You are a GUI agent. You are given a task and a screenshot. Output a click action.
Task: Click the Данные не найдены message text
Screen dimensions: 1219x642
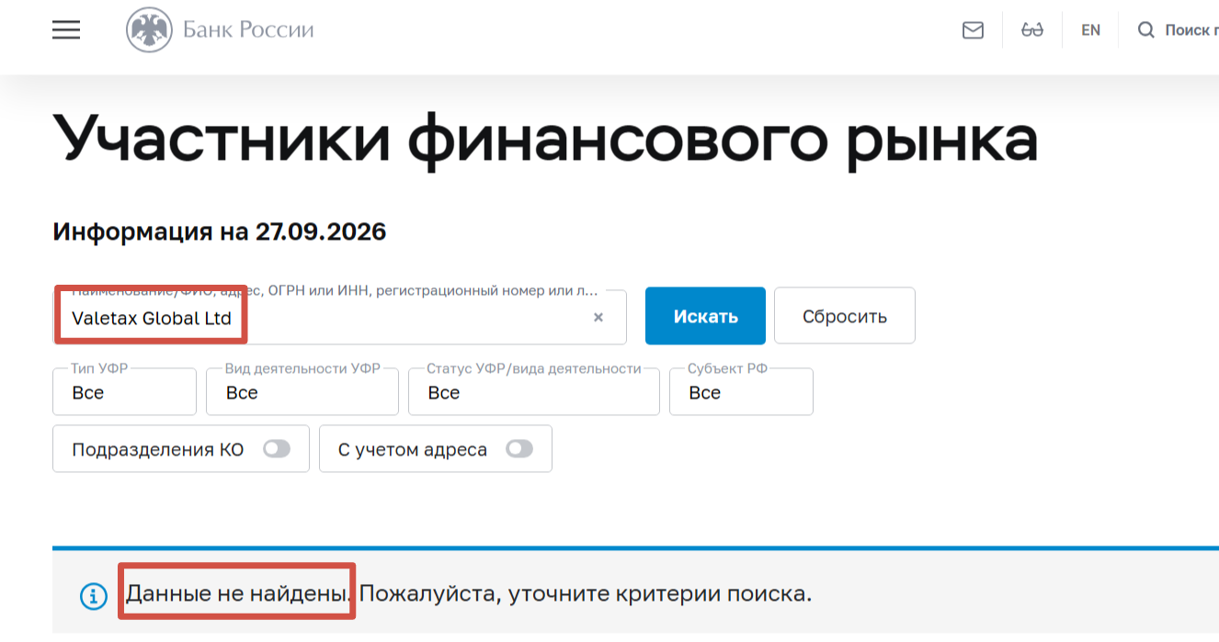pyautogui.click(x=238, y=593)
